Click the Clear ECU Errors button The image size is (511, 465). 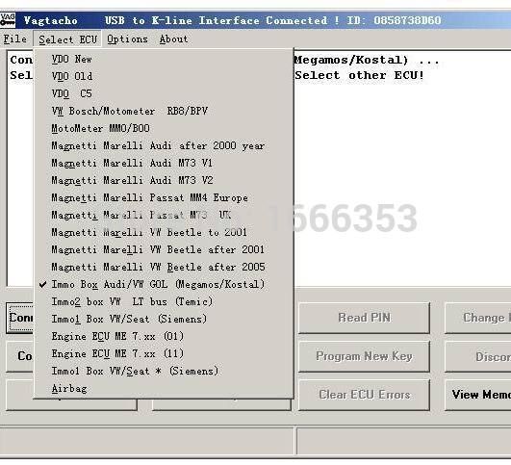[364, 395]
